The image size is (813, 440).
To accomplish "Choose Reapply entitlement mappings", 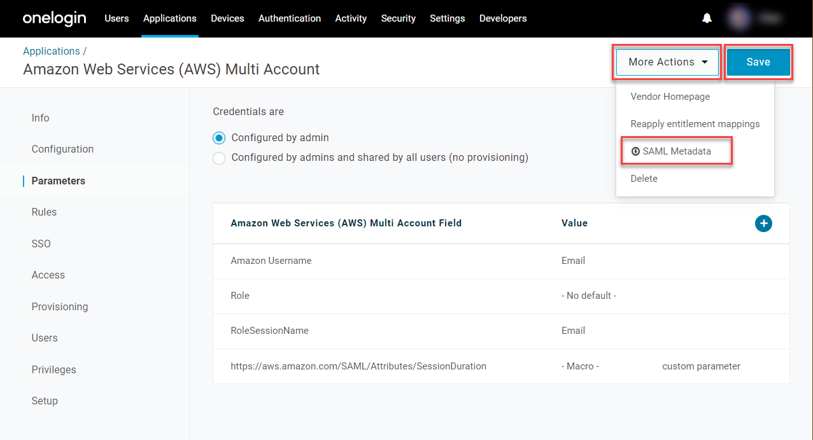I will pyautogui.click(x=695, y=124).
